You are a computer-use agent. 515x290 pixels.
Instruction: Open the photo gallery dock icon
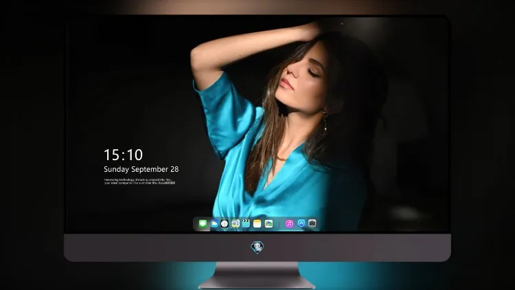click(268, 223)
